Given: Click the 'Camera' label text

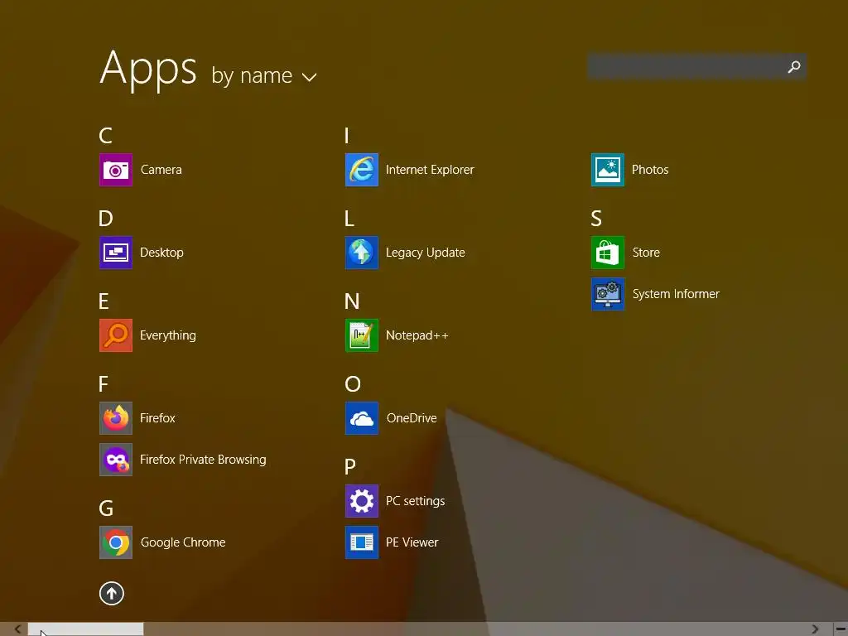Looking at the screenshot, I should pyautogui.click(x=161, y=170).
